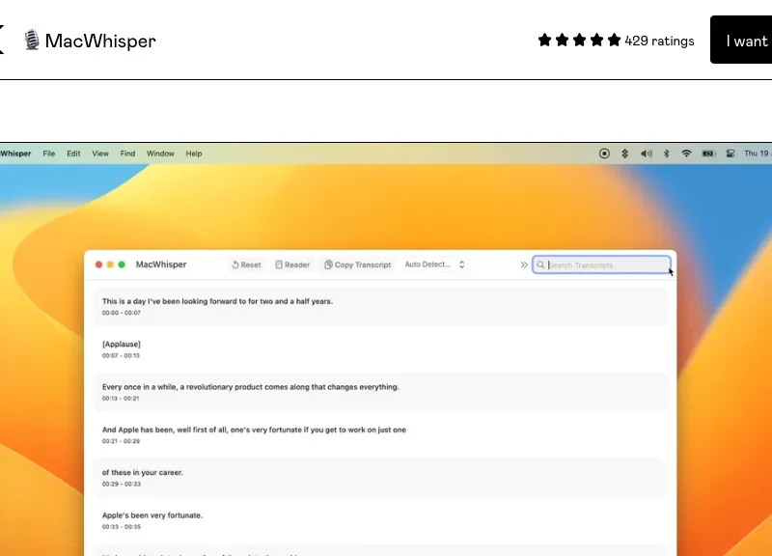This screenshot has width=772, height=556.
Task: Open the Reader view button
Action: 292,264
